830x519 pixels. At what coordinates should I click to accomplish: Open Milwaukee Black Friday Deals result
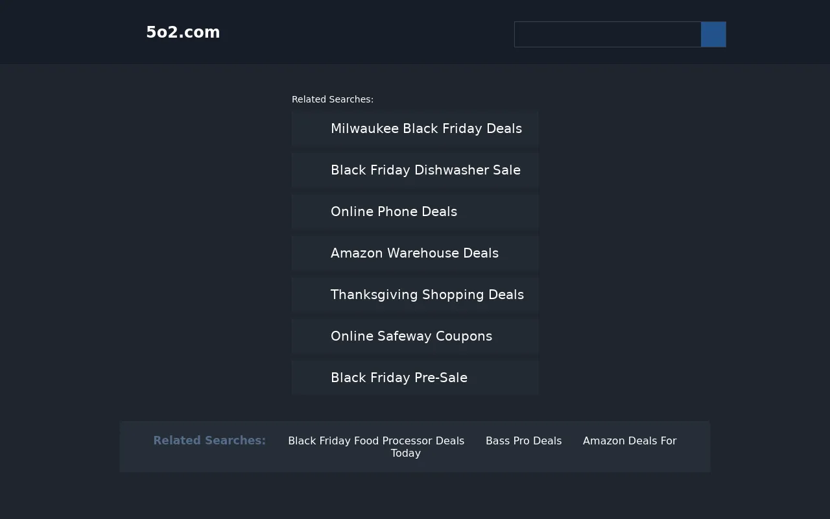415,128
